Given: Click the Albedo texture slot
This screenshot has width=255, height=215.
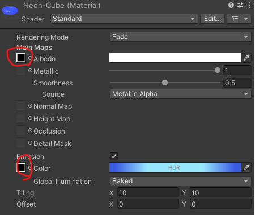Looking at the screenshot, I should [x=21, y=58].
